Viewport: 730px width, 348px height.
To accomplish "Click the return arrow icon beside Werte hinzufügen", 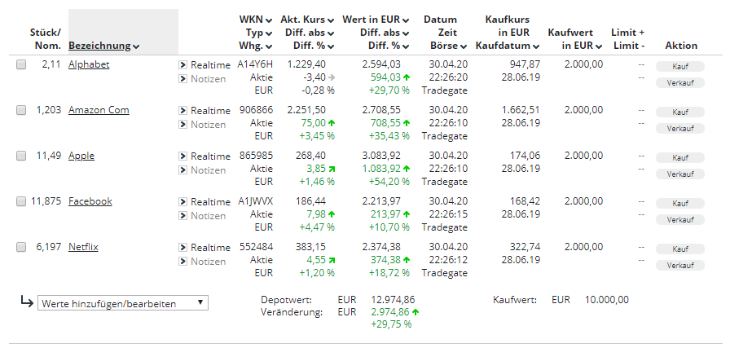I will click(x=26, y=302).
